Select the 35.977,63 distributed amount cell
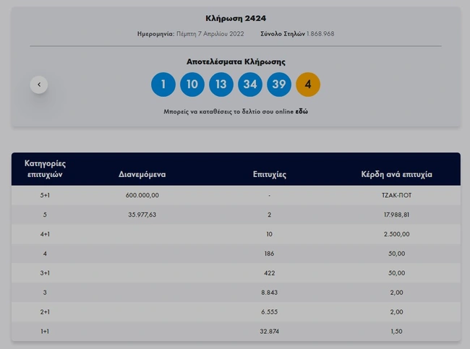The height and width of the screenshot is (349, 470). [x=142, y=215]
